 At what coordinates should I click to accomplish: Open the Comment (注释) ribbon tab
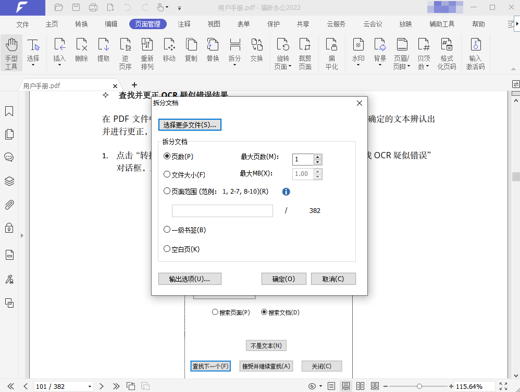(x=184, y=24)
